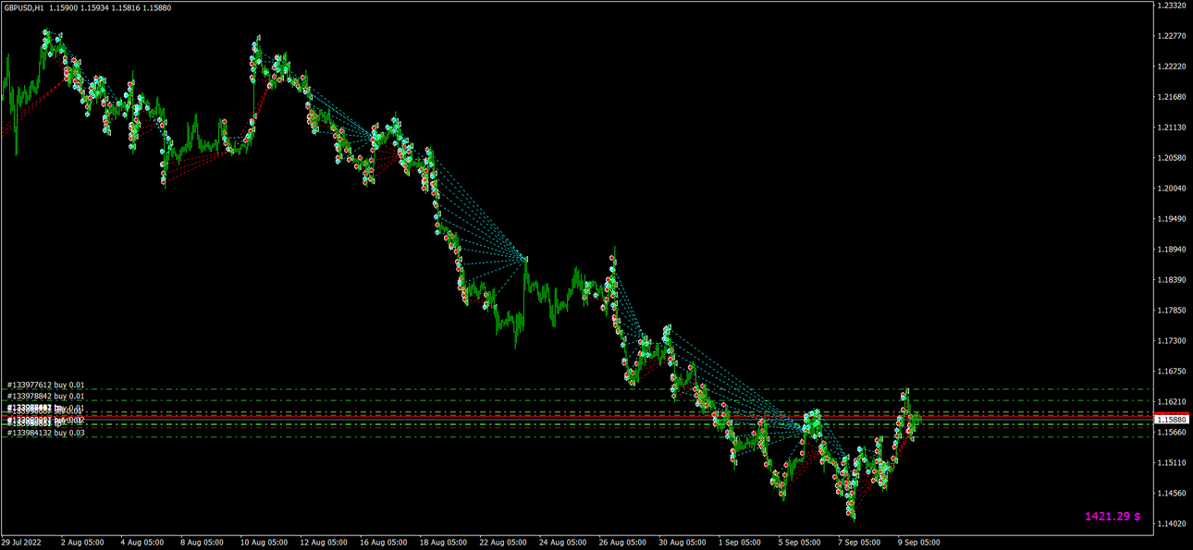Viewport: 1193px width, 550px height.
Task: Click the 30 Aug 05:00 time label
Action: coord(681,543)
